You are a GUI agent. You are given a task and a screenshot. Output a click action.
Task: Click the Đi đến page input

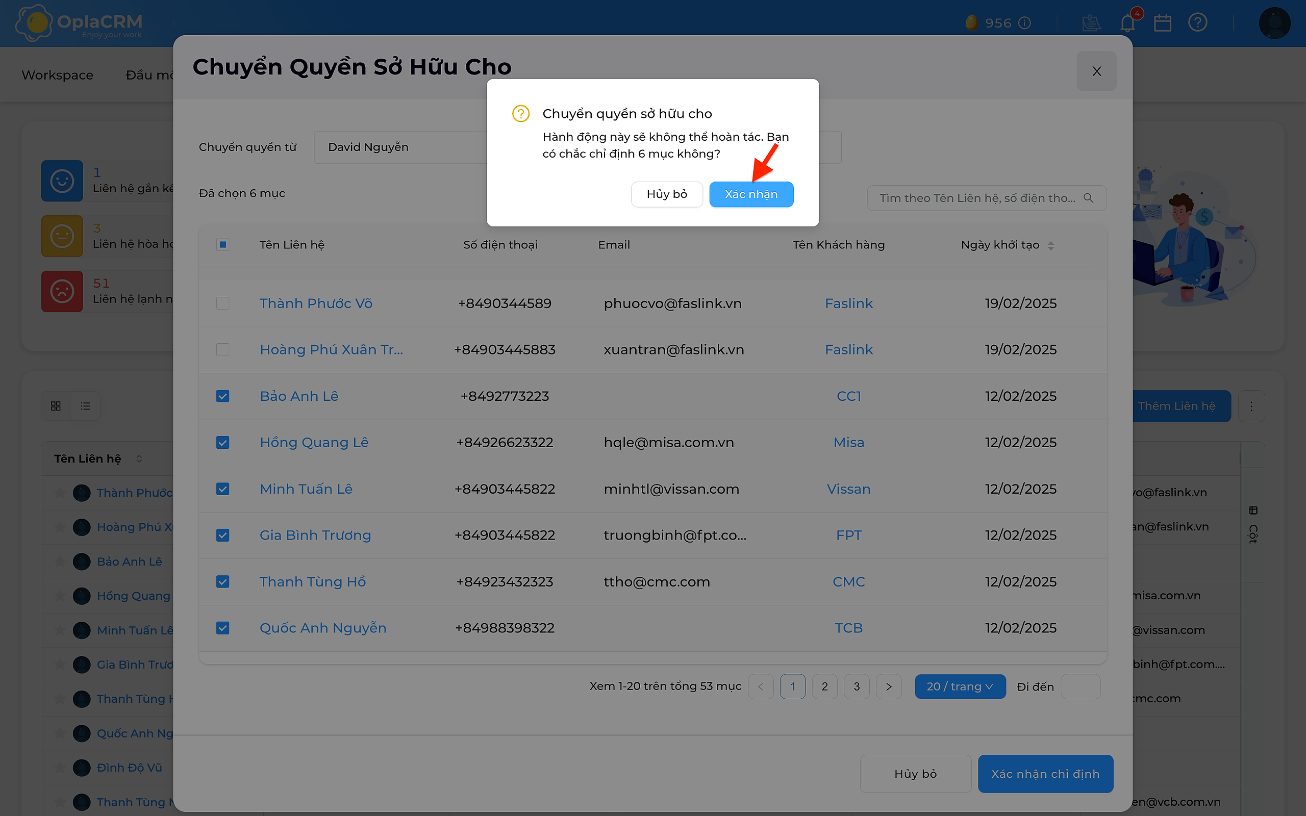pyautogui.click(x=1081, y=686)
